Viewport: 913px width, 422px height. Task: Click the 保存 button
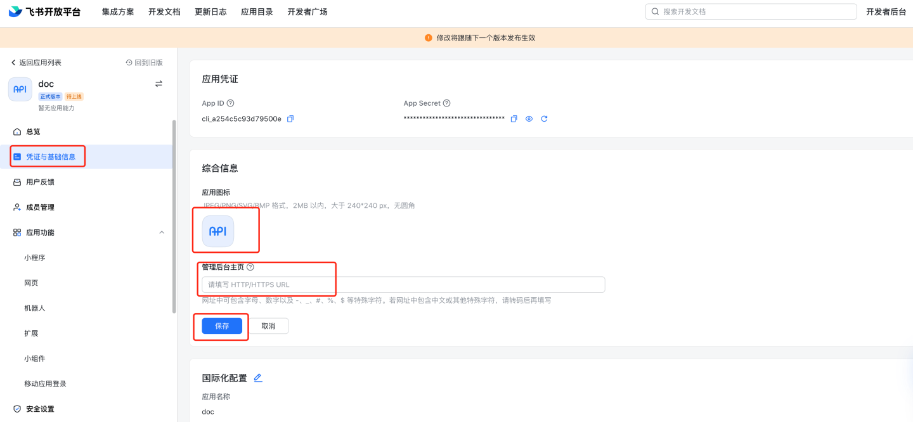tap(222, 326)
